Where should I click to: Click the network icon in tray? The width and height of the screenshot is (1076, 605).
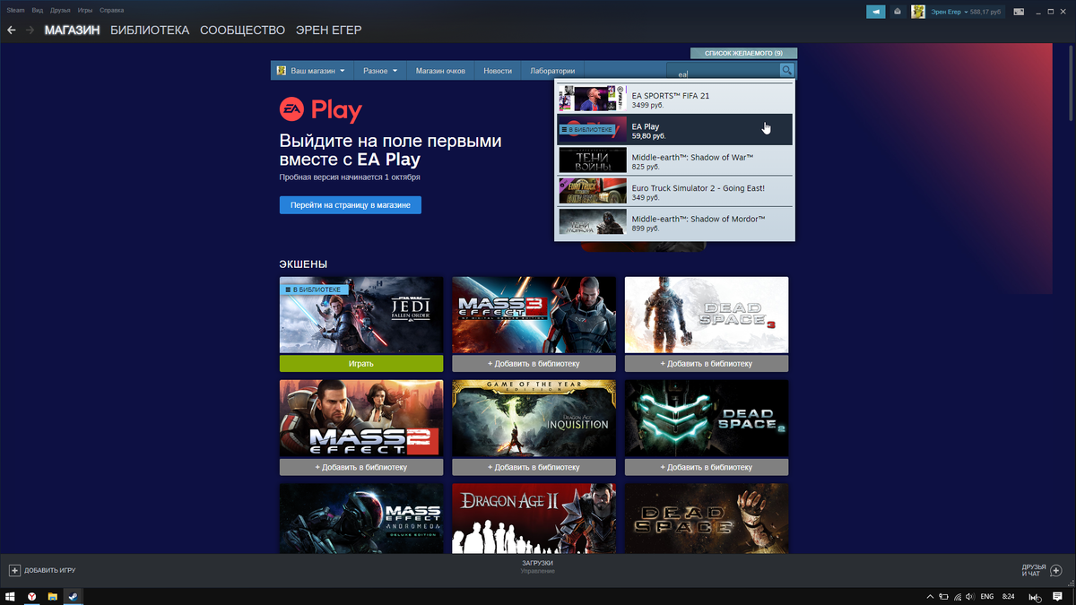pos(958,596)
